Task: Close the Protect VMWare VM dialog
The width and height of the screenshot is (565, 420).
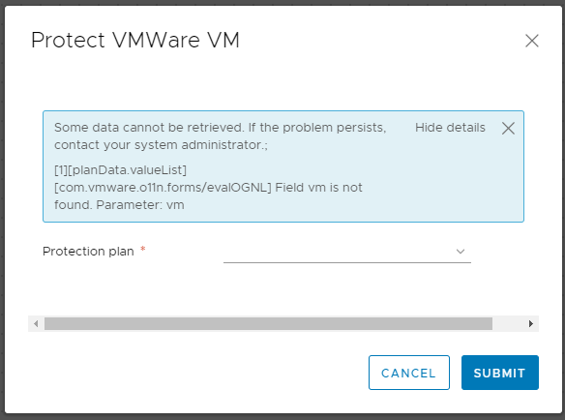Action: point(532,41)
